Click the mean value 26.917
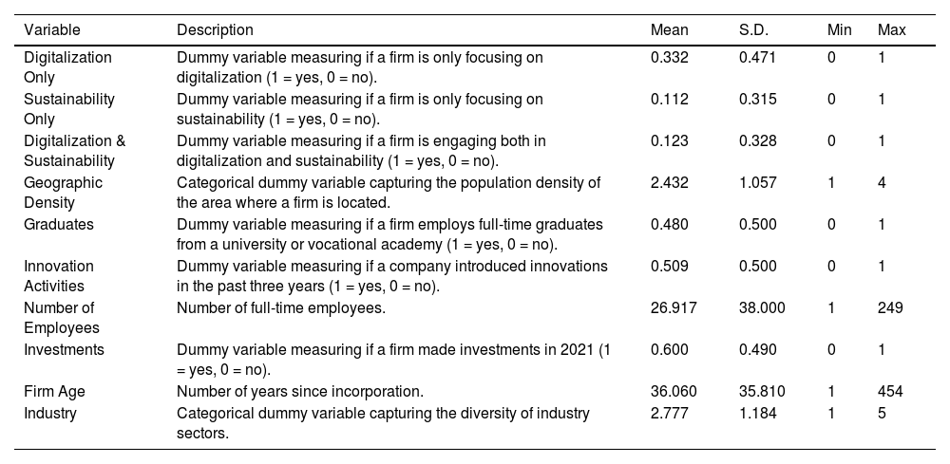This screenshot has height=464, width=950. (x=671, y=307)
